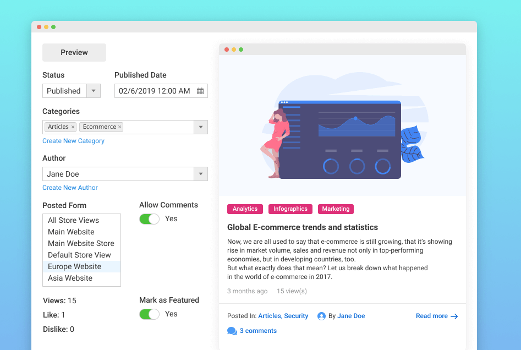Click the comments speech bubble icon
521x350 pixels.
pos(232,331)
